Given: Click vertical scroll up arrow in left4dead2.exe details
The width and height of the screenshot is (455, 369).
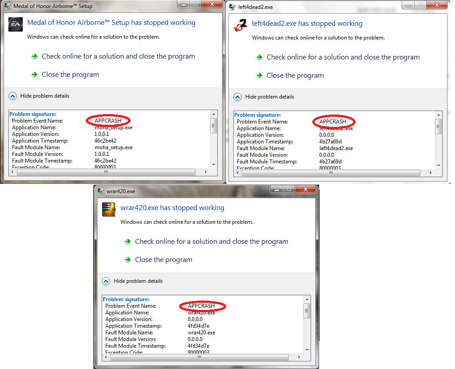Looking at the screenshot, I should pos(439,115).
